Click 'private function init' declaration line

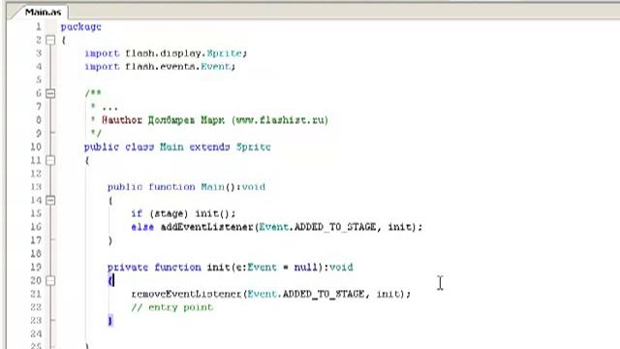tap(231, 268)
